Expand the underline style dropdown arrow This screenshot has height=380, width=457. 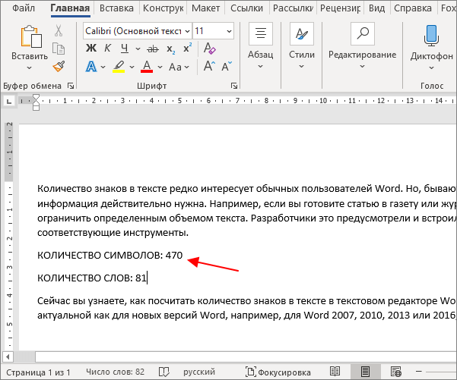point(138,49)
